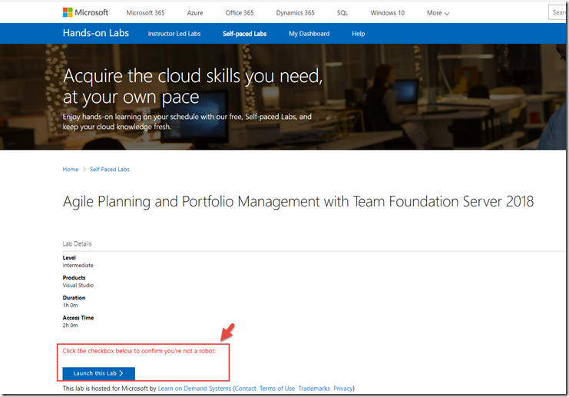Open Terms of Use link

tap(277, 389)
